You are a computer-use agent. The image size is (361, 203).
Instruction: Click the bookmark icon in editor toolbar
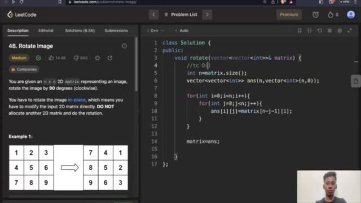pyautogui.click(x=300, y=30)
